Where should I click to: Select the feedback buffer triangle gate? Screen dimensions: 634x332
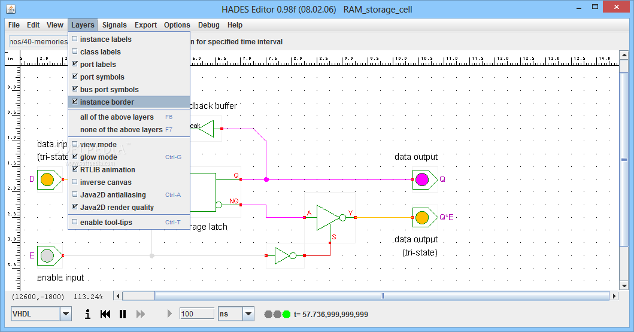point(206,129)
